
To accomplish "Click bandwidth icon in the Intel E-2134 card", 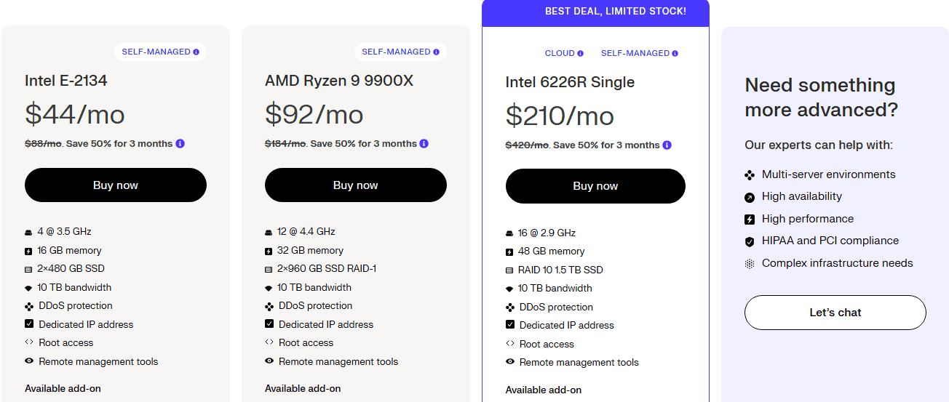I will click(29, 288).
